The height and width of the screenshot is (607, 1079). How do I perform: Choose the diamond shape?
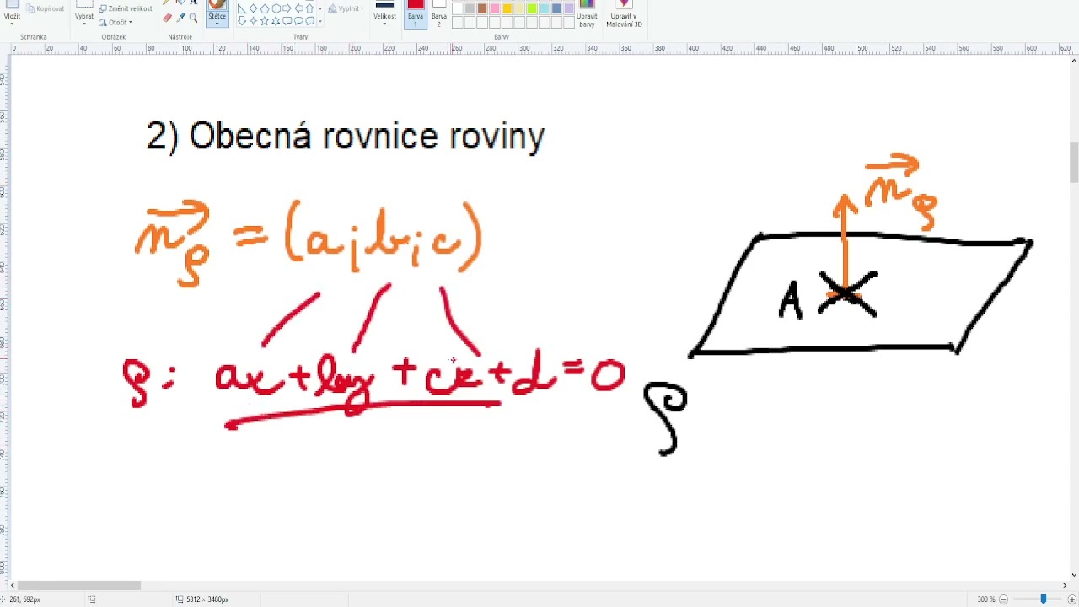pyautogui.click(x=253, y=8)
